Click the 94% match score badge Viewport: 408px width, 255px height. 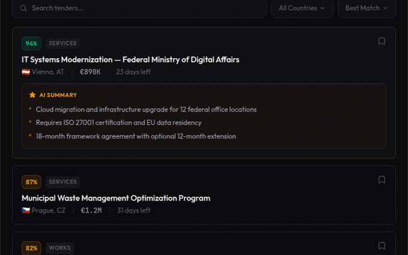tap(31, 43)
